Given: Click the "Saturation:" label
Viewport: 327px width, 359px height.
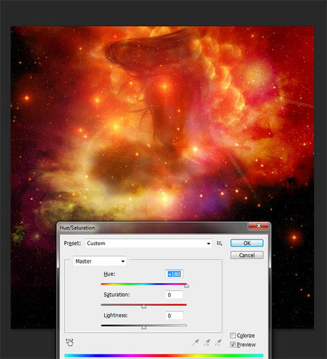Looking at the screenshot, I should tap(116, 294).
